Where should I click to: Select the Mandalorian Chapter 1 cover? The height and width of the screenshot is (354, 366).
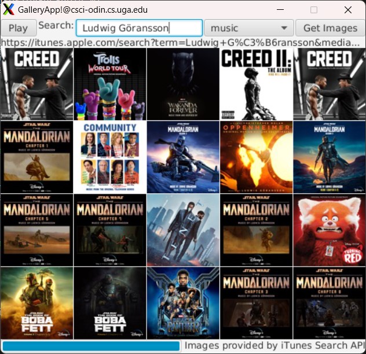pos(36,157)
